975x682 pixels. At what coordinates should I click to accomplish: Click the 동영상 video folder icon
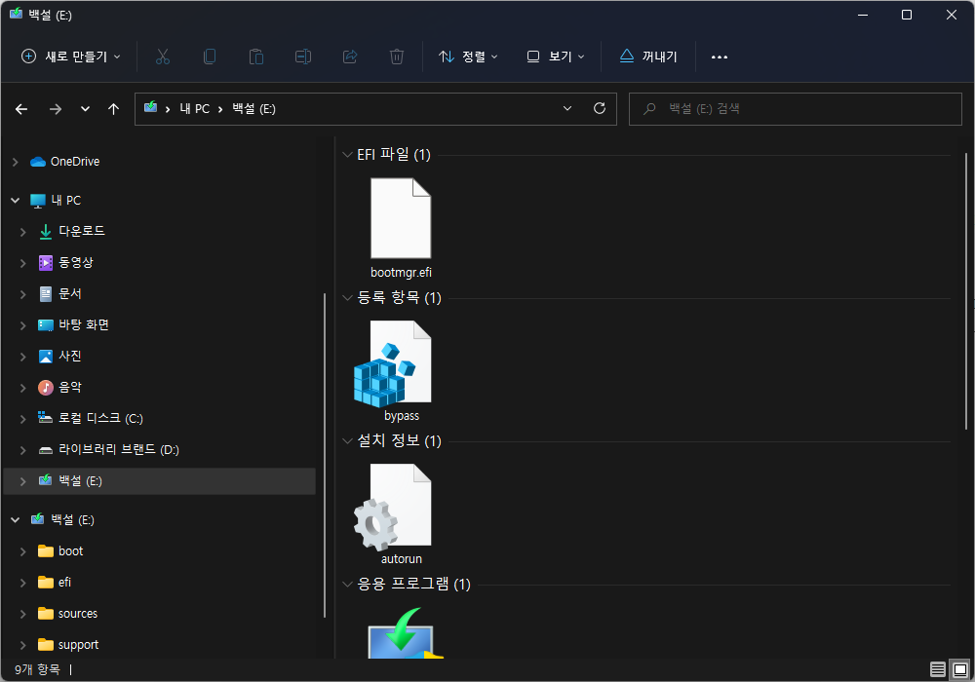[x=46, y=263]
